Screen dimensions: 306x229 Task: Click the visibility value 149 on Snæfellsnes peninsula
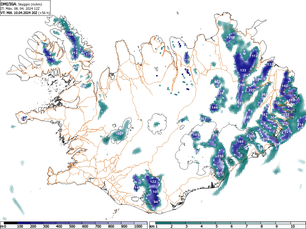coord(24,118)
